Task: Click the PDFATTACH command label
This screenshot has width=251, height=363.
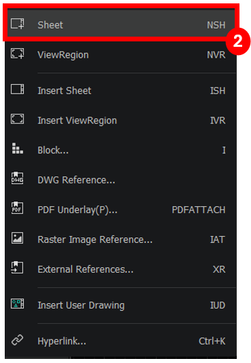Action: pos(199,210)
